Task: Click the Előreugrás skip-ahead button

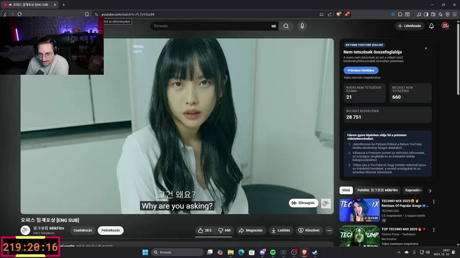Action: coord(304,203)
